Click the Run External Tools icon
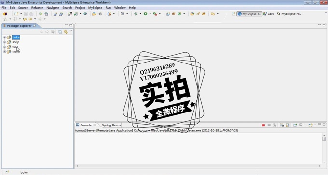The height and width of the screenshot is (175, 328). tap(155, 14)
